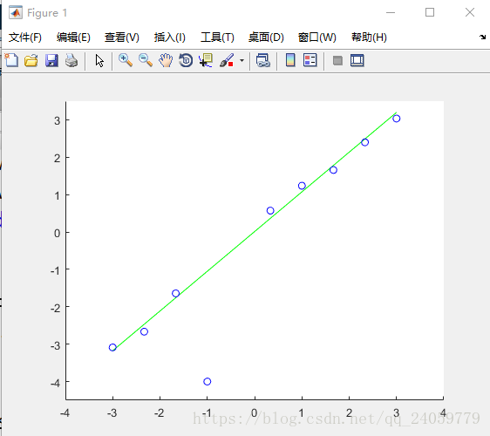490x436 pixels.
Task: Open the 帮助(H) menu
Action: pyautogui.click(x=369, y=37)
